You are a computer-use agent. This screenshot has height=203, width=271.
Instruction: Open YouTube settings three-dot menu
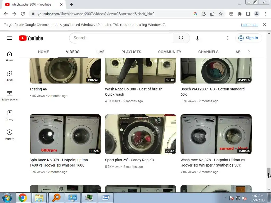[x=228, y=38]
